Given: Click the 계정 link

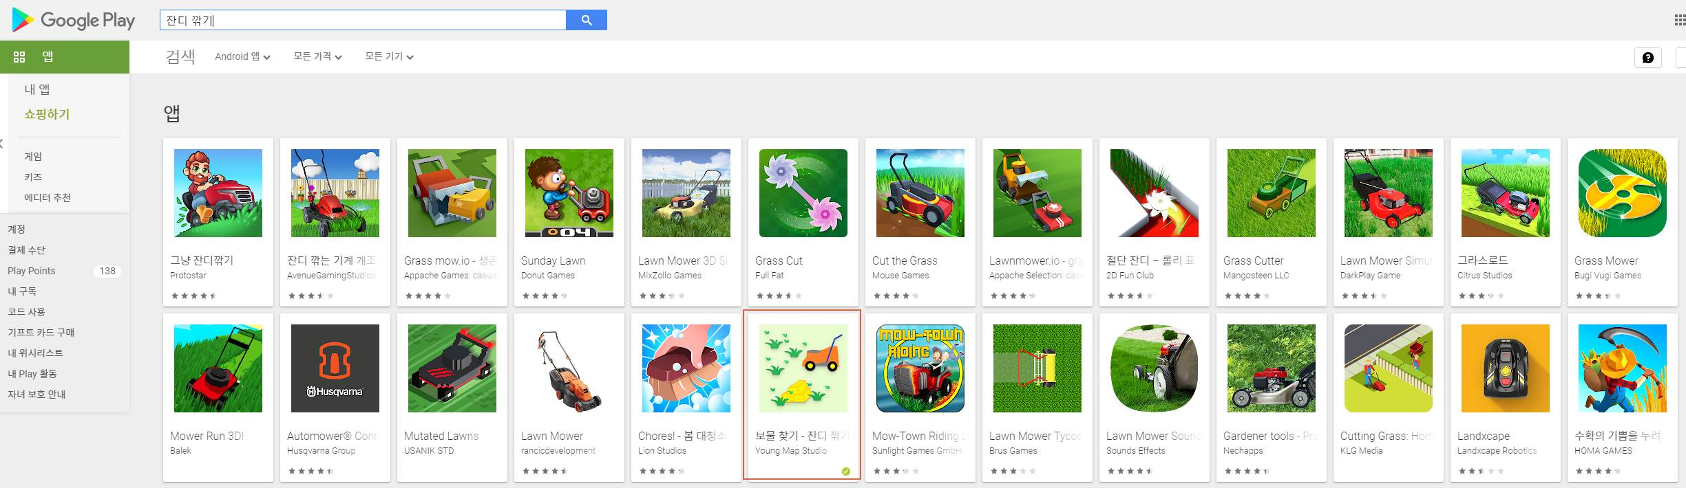Looking at the screenshot, I should tap(17, 230).
